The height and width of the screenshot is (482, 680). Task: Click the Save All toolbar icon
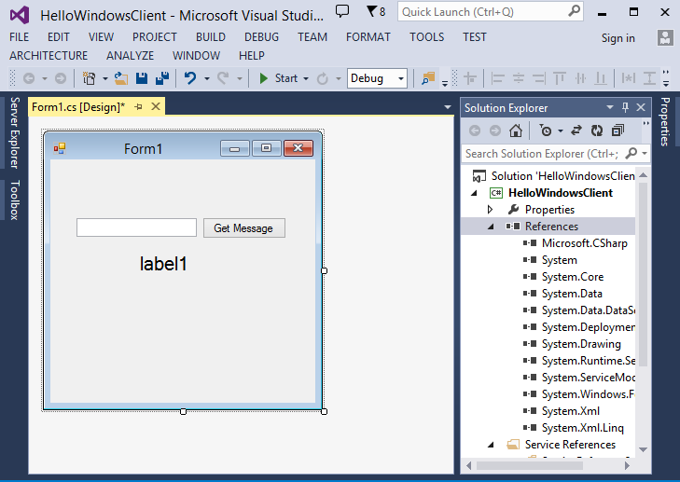(162, 78)
